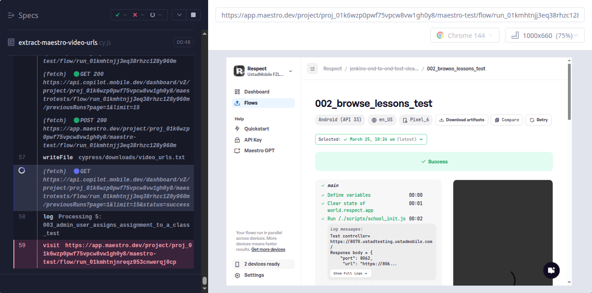Screen dimensions: 592x293
Task: Click the AUT URL address field
Action: [400, 15]
